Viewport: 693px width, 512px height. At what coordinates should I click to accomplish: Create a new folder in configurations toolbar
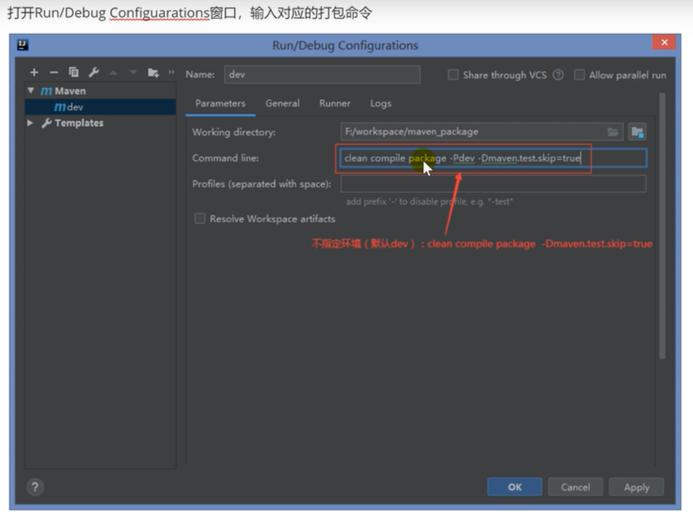153,73
